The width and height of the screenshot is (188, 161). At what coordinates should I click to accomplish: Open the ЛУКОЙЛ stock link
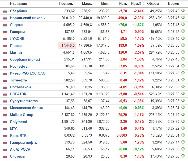pos(17,38)
